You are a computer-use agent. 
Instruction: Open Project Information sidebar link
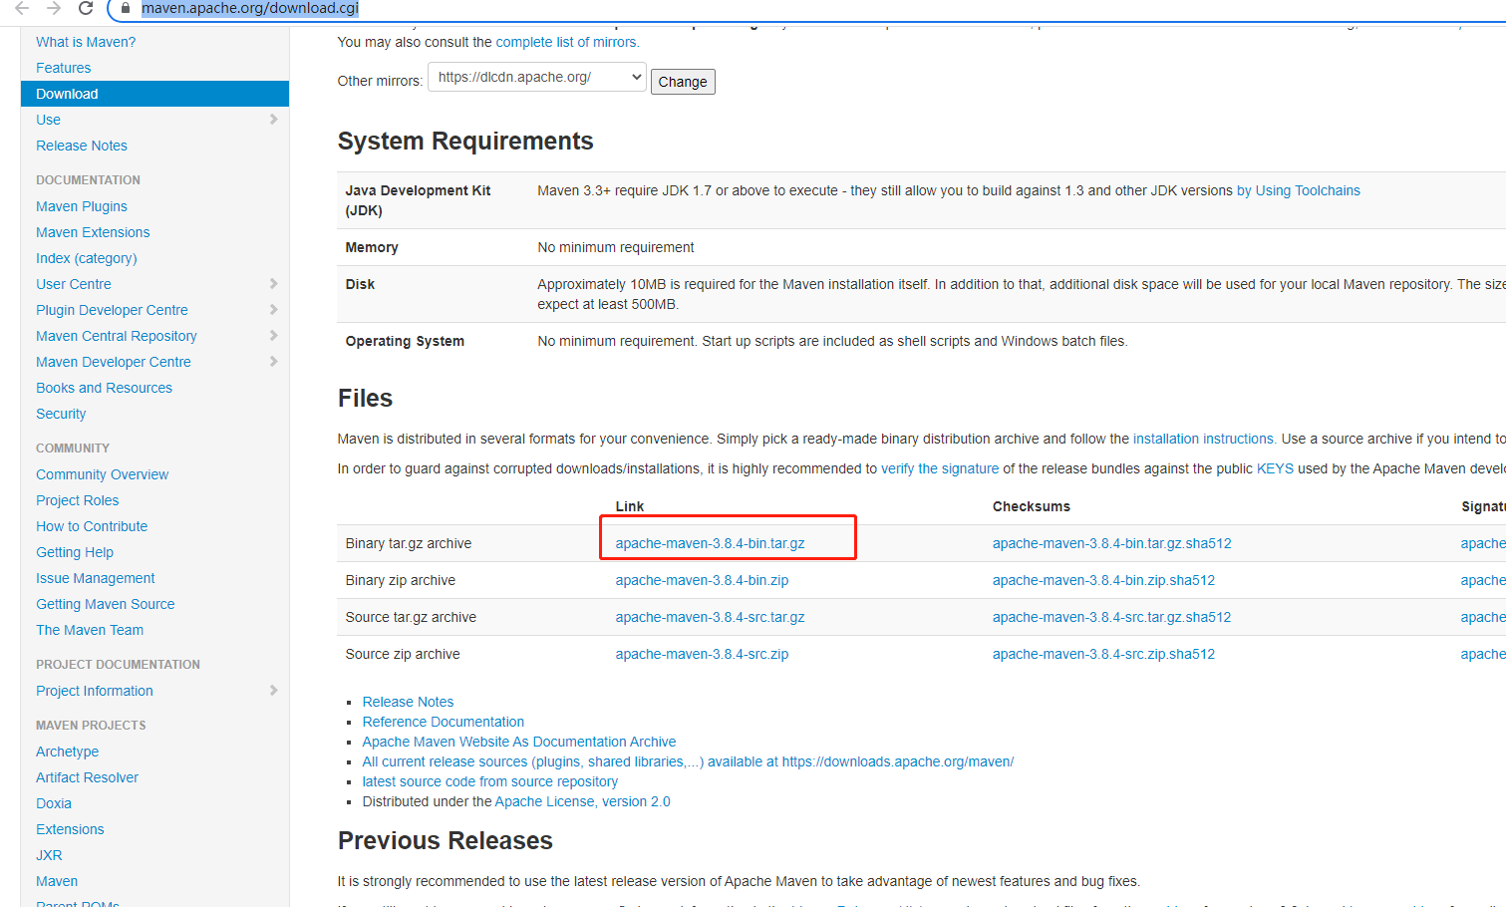pos(95,691)
